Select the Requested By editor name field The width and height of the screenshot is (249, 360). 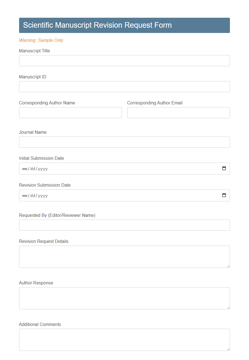click(124, 225)
